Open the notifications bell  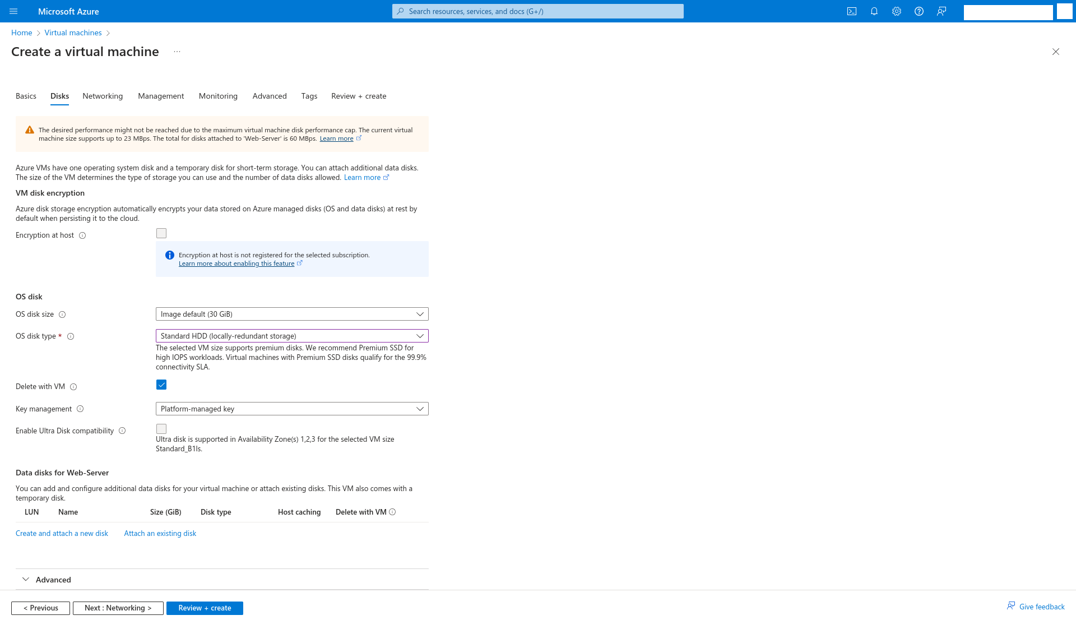[x=874, y=11]
